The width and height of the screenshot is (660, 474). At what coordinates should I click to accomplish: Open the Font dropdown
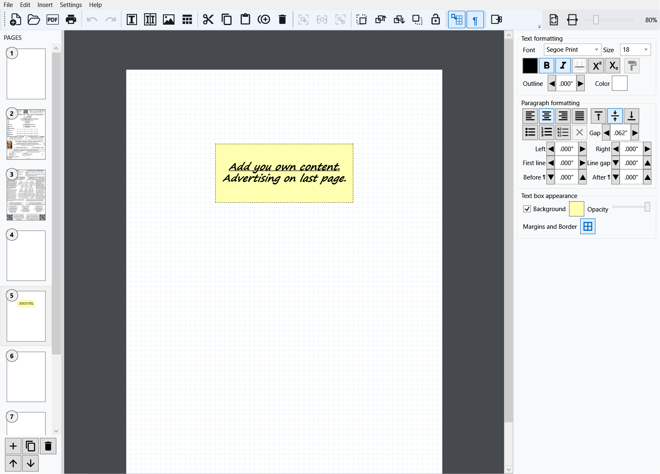click(572, 50)
